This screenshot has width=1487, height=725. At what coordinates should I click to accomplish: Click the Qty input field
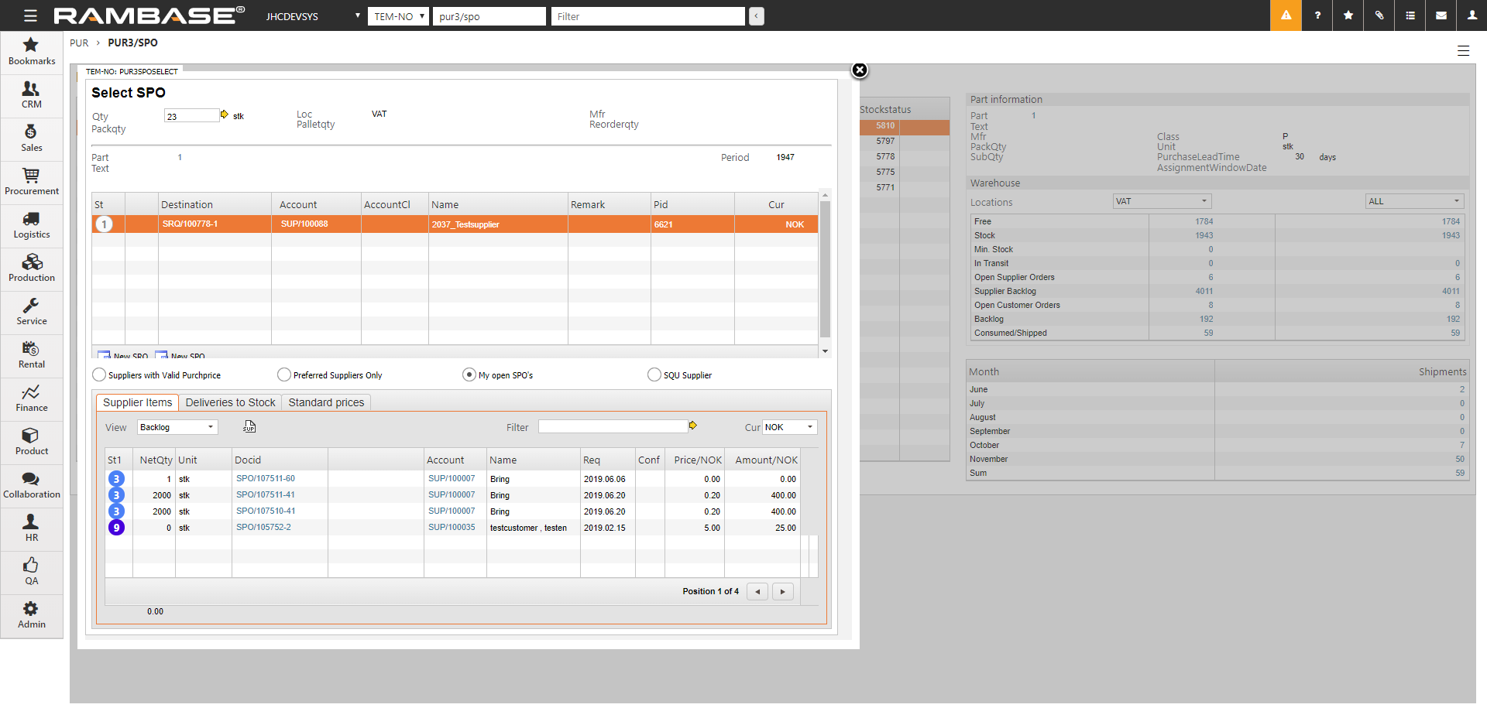(191, 116)
